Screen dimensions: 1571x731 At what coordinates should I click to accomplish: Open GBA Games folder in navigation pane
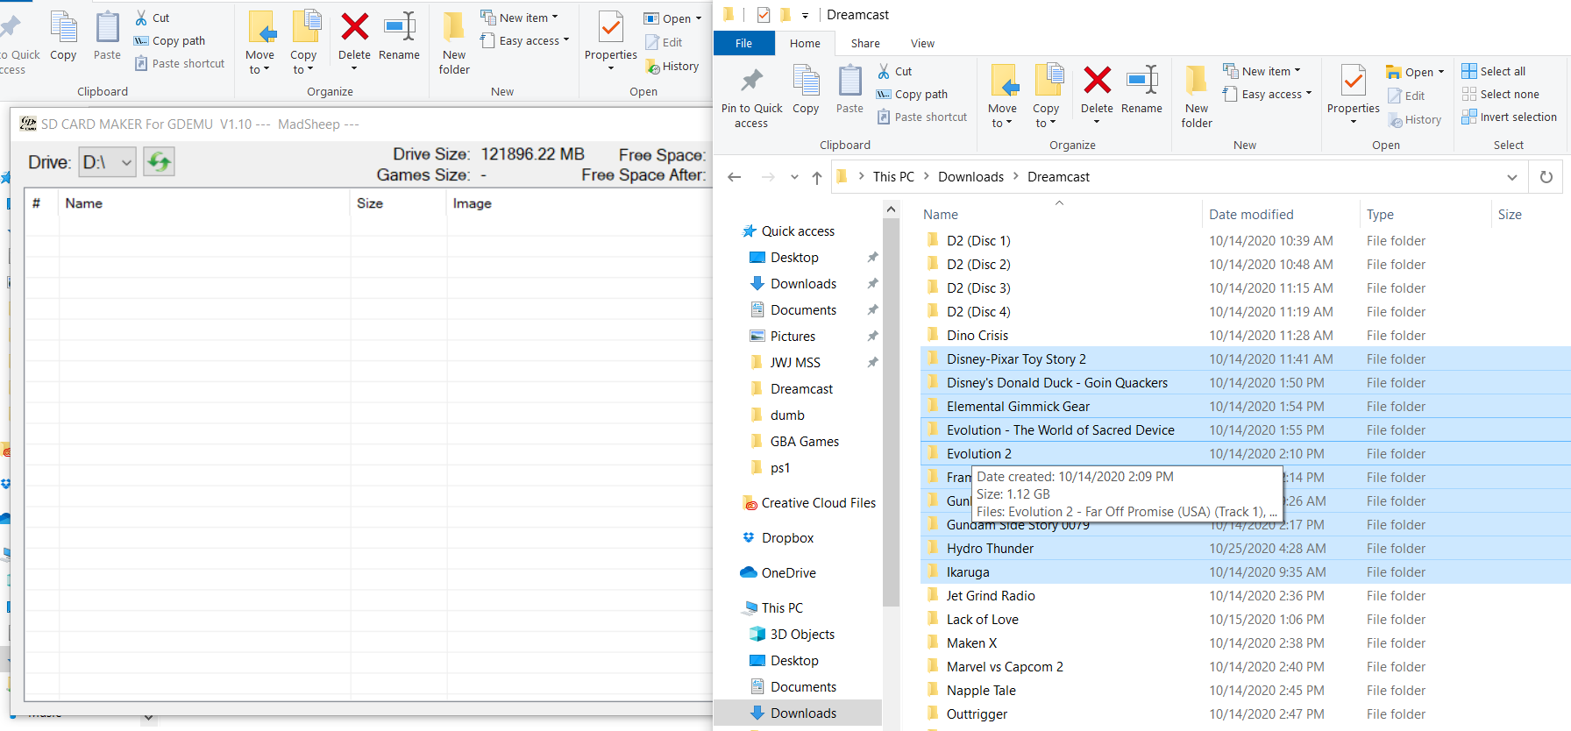point(804,441)
